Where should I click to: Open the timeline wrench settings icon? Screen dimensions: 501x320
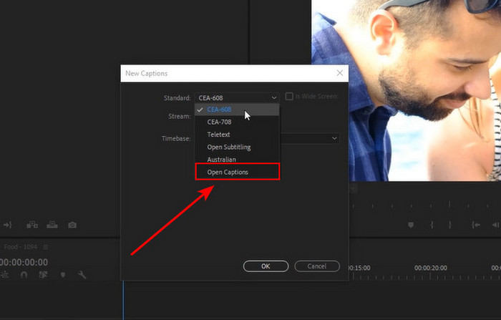82,275
